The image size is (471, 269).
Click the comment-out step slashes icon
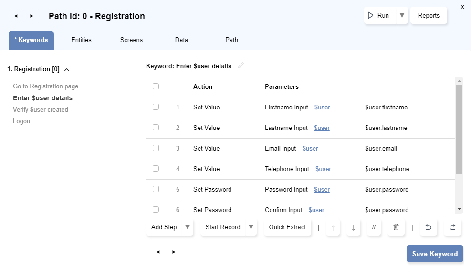[374, 227]
